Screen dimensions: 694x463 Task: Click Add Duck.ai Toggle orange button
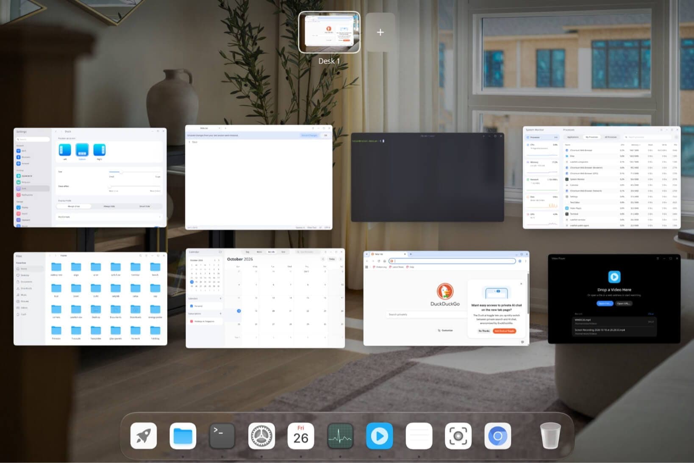point(505,331)
